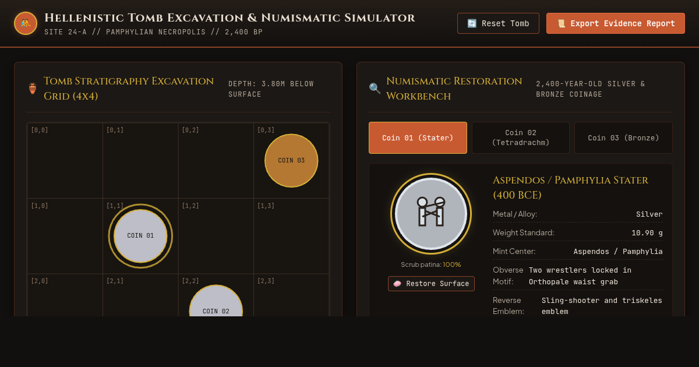
Task: Click the Site 24-A subtitle text
Action: 153,32
